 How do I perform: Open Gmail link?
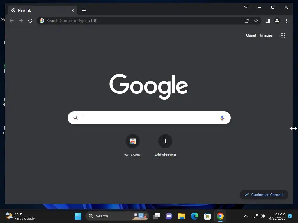(x=251, y=35)
